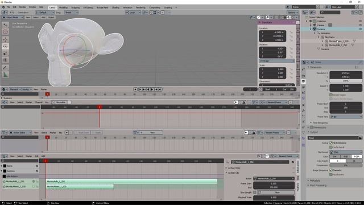Open the Frame Rate dropdown

(346, 117)
